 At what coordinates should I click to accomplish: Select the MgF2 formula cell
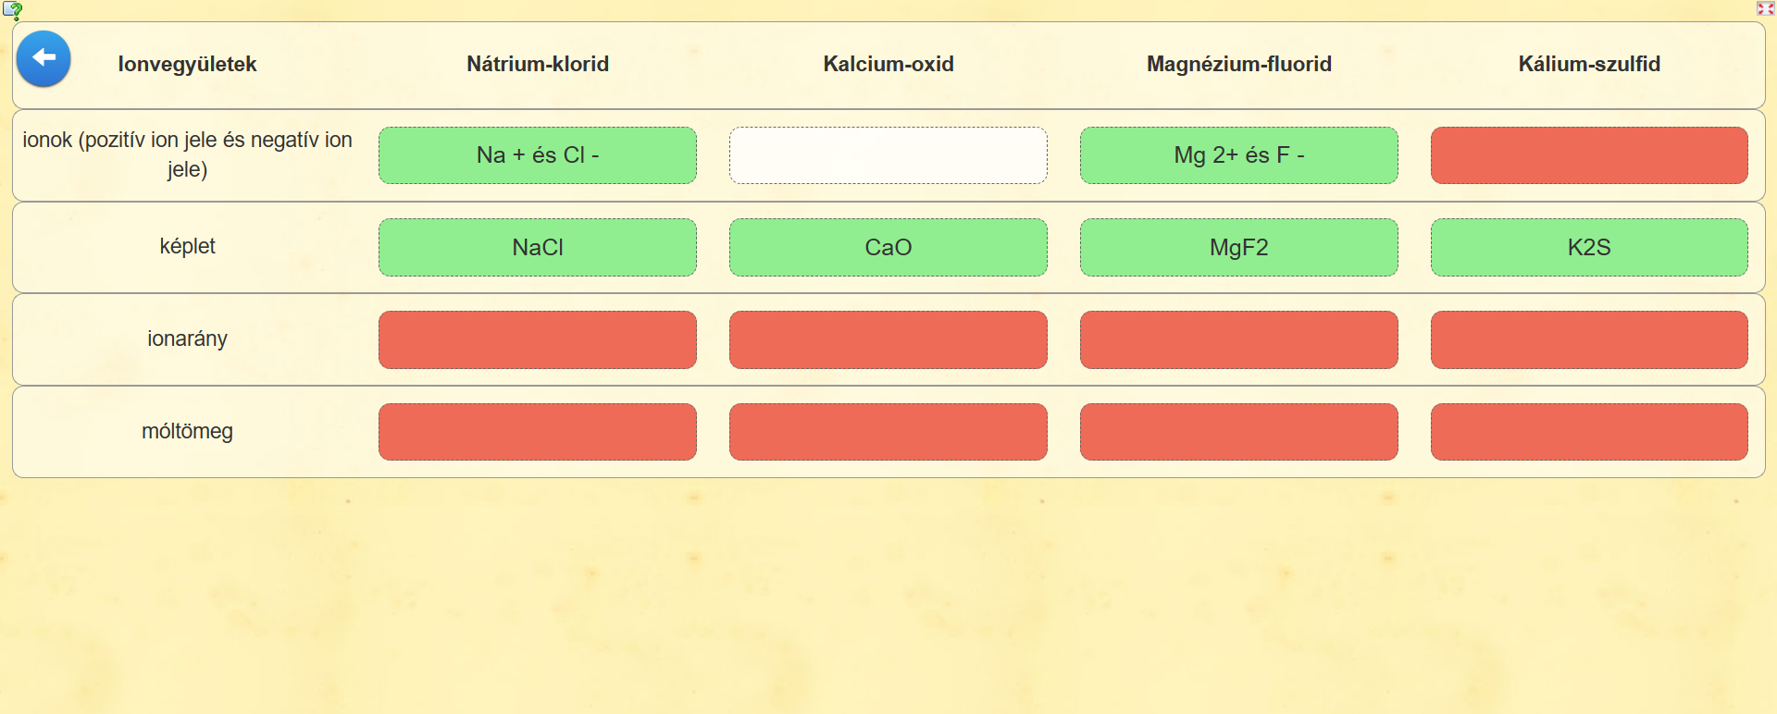tap(1238, 247)
